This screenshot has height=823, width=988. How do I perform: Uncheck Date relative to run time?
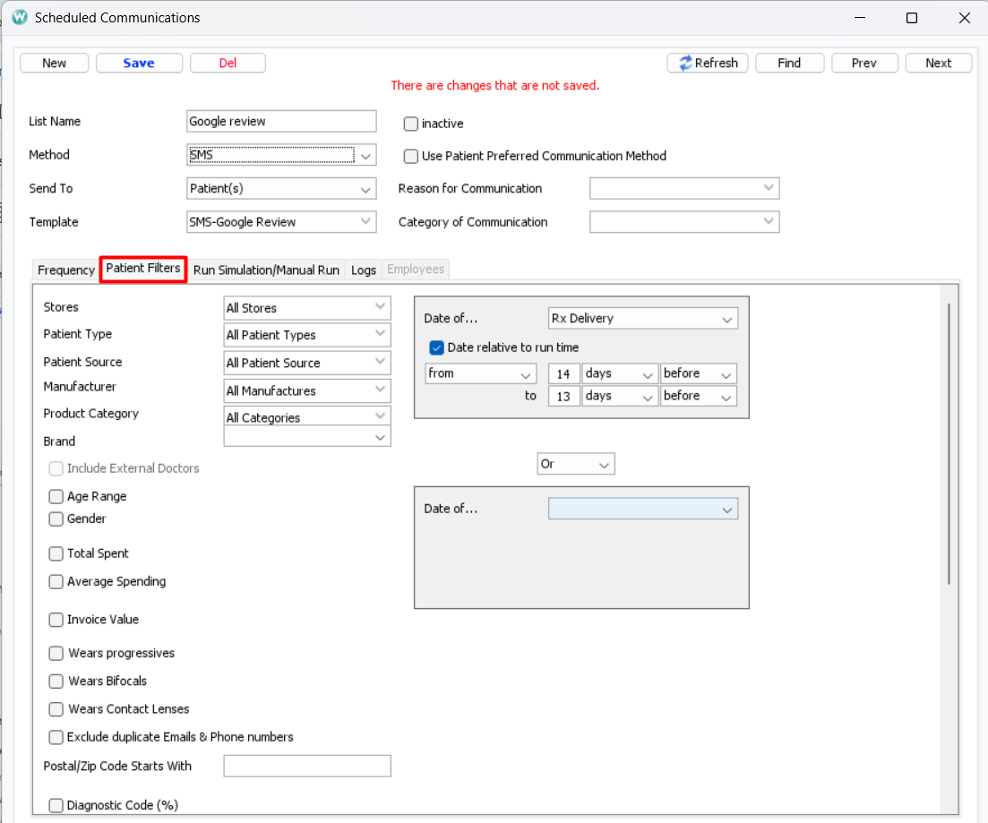[x=436, y=347]
